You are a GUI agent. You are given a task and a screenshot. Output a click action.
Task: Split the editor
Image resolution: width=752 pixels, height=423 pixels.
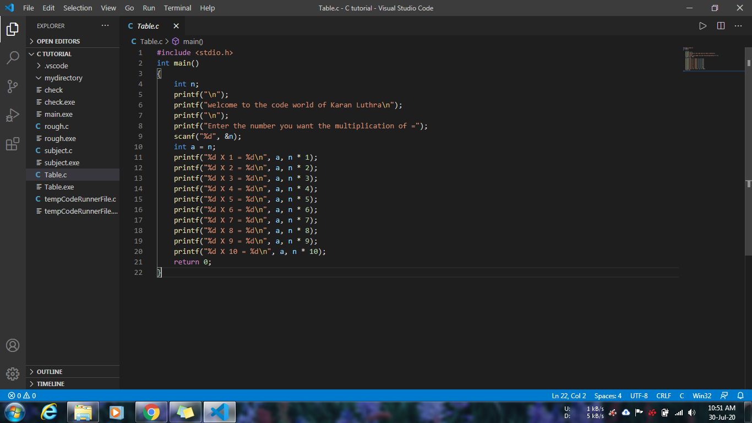coord(722,25)
